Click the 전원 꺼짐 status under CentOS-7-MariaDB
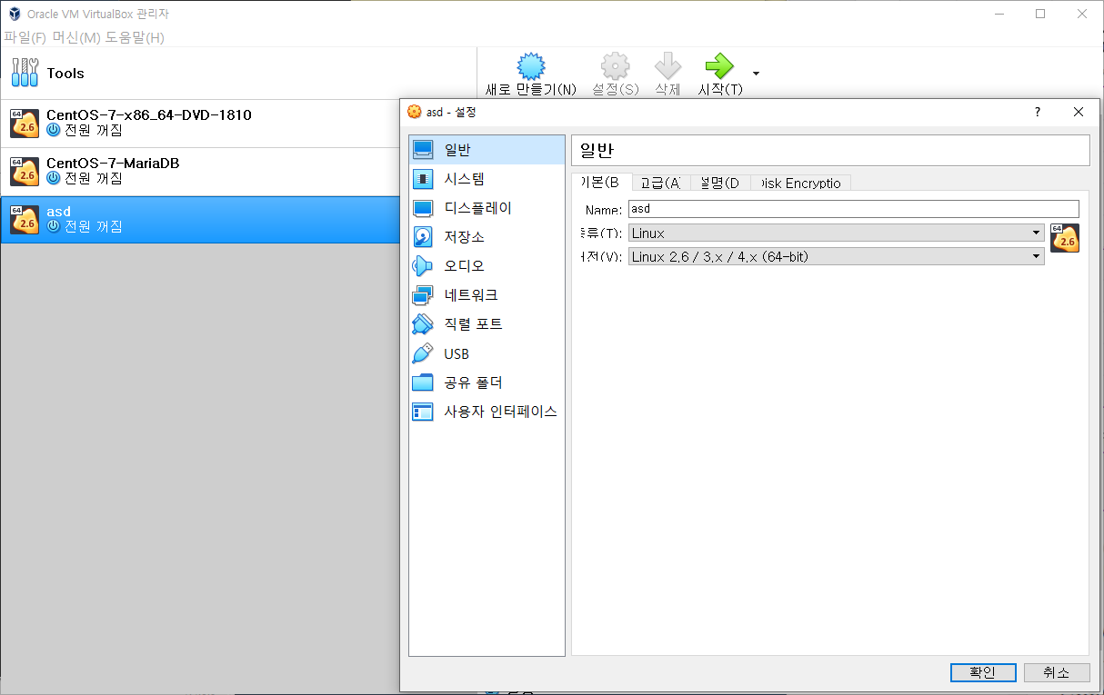The height and width of the screenshot is (695, 1104). pyautogui.click(x=93, y=178)
